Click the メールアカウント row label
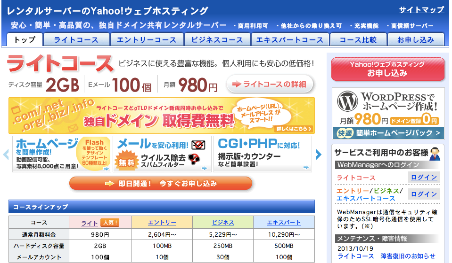Screen dimensions: 452x263 [x=39, y=257]
